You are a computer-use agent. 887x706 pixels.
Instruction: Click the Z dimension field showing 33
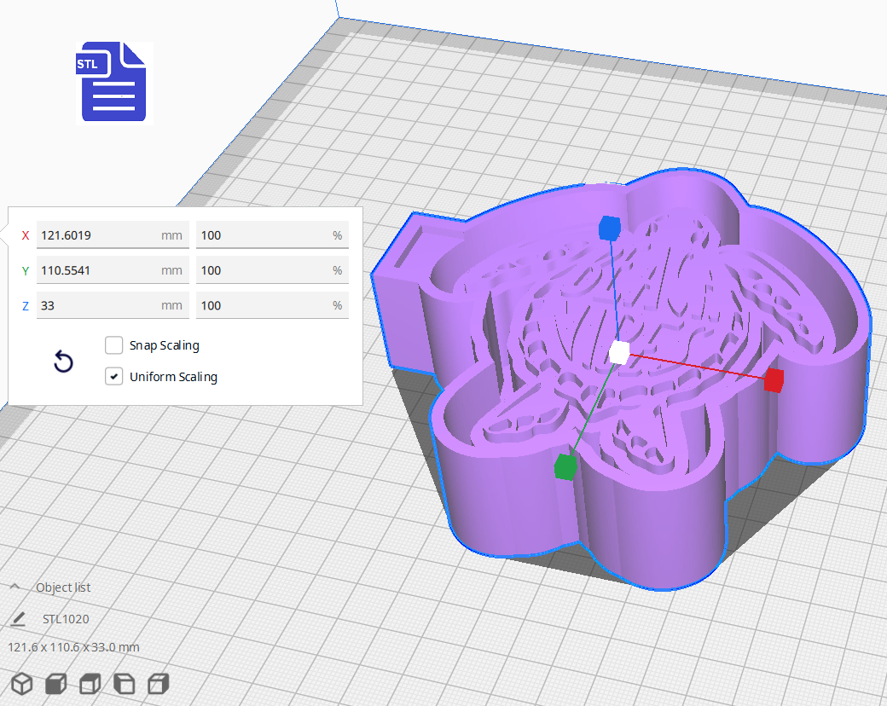113,304
